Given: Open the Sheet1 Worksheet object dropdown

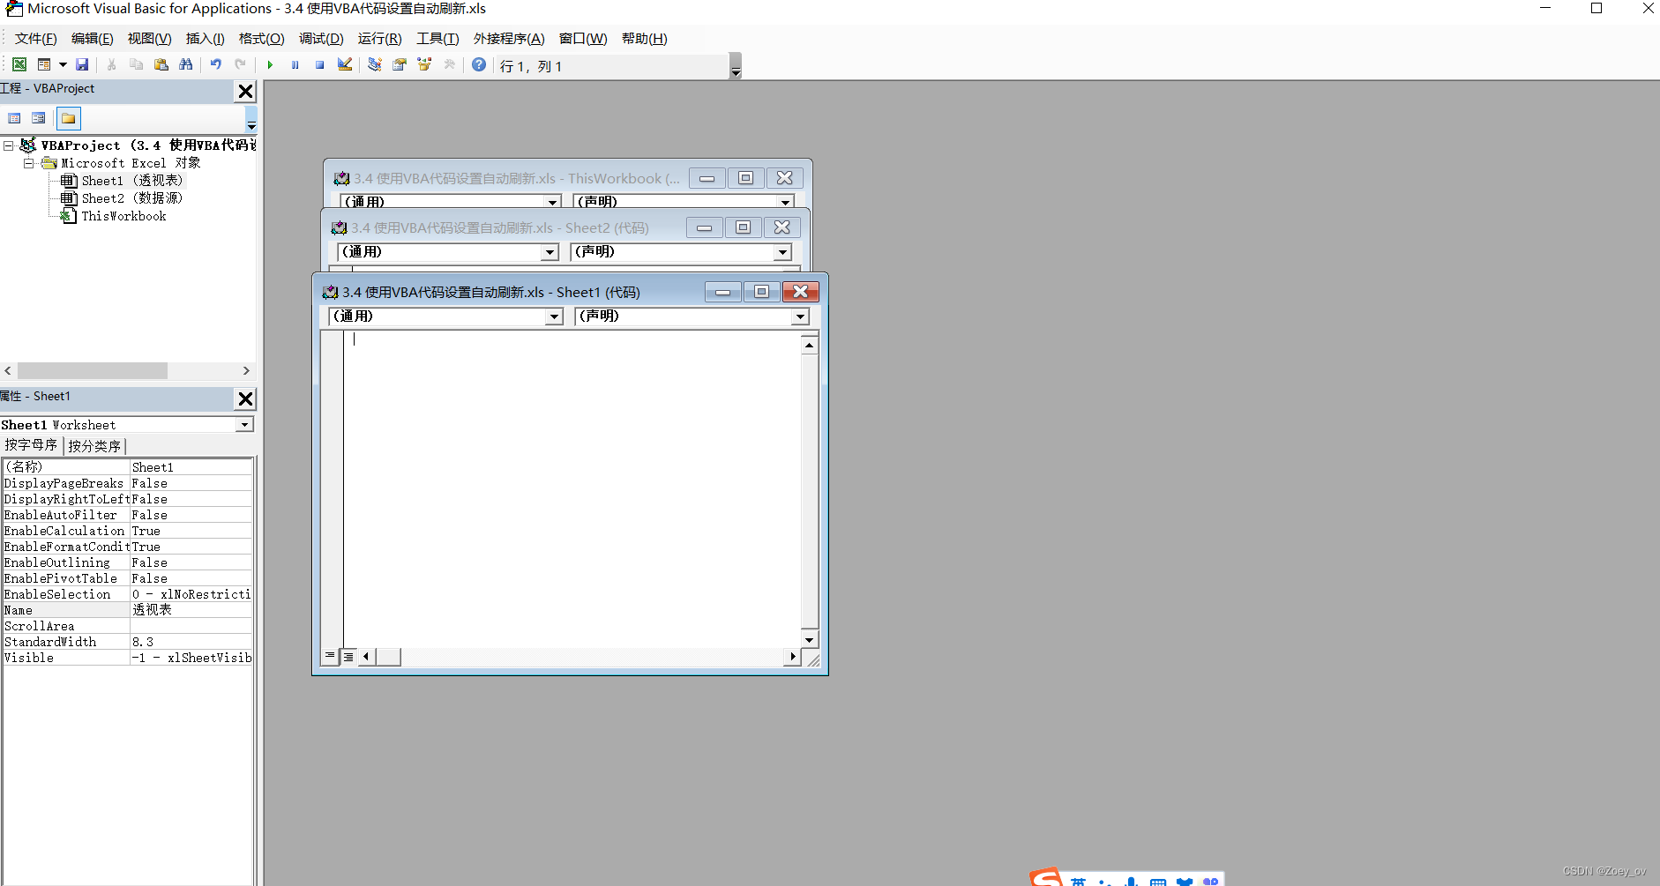Looking at the screenshot, I should [x=244, y=425].
